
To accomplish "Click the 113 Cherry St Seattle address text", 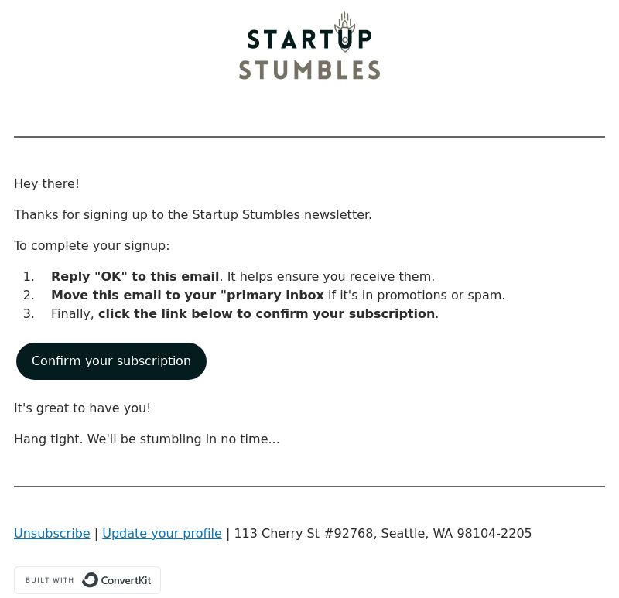I will [383, 533].
